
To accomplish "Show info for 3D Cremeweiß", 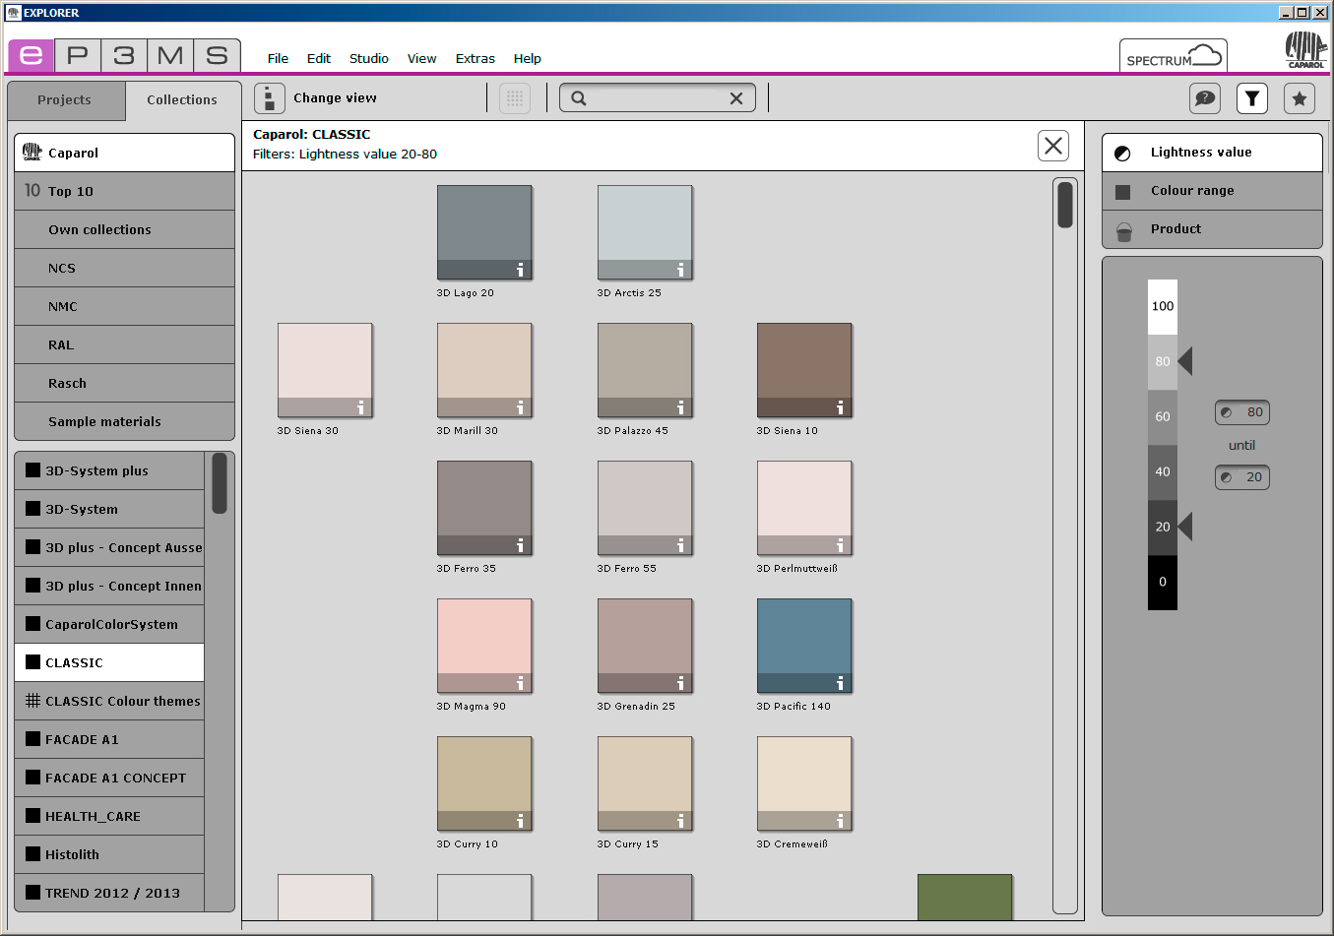I will 840,821.
